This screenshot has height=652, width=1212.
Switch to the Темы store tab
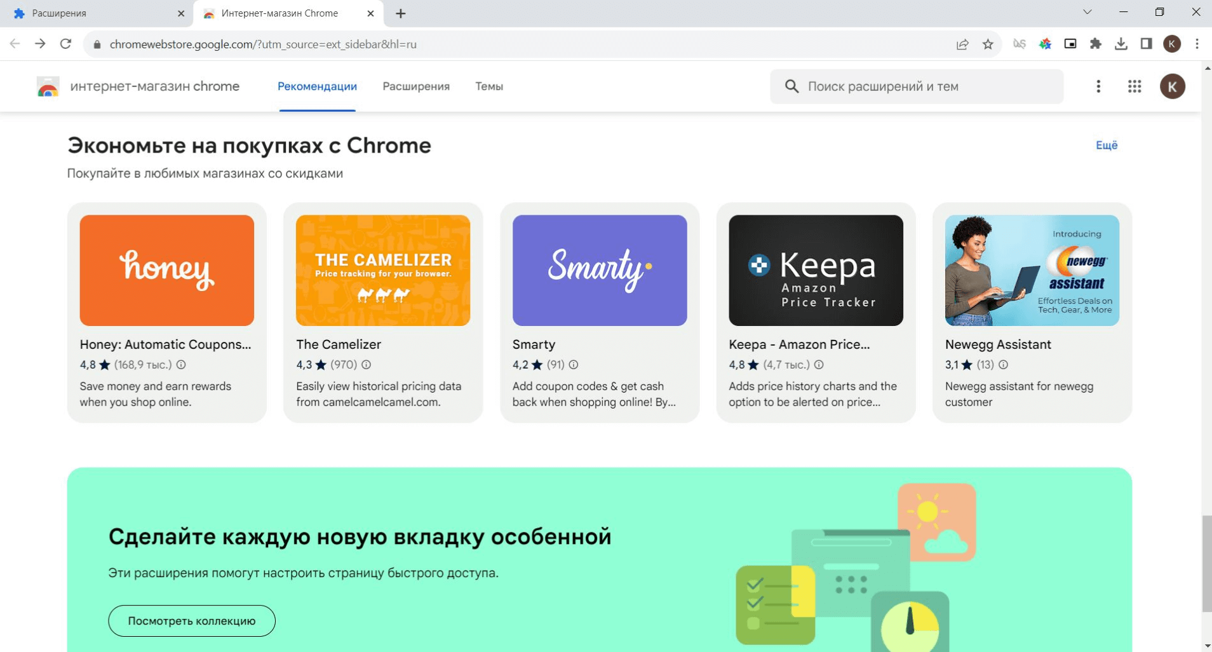489,86
